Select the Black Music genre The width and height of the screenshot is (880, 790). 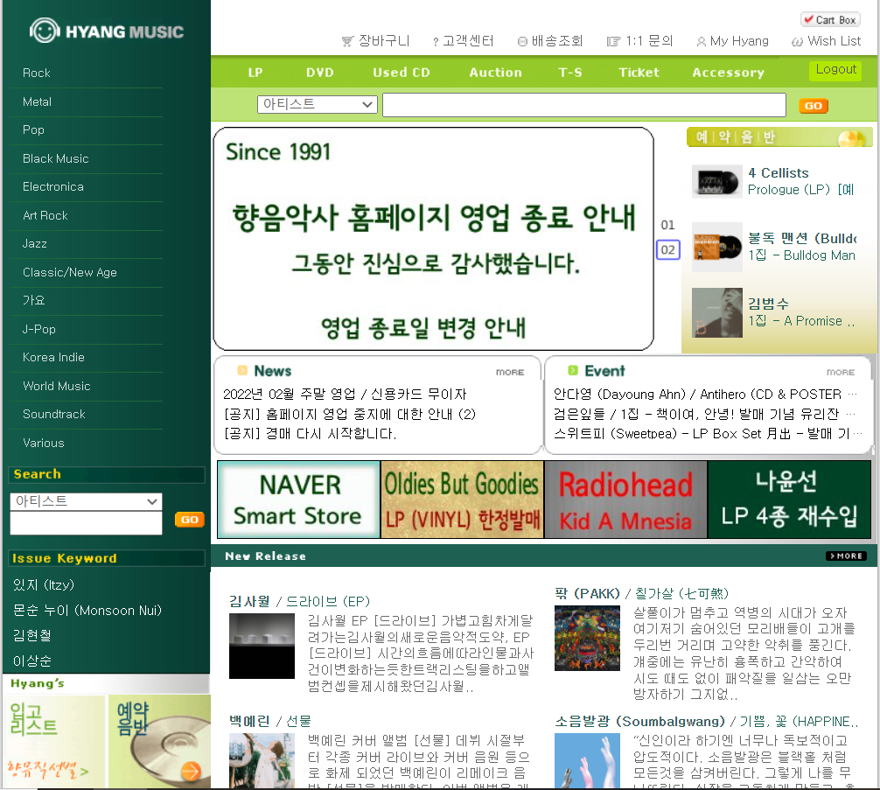tap(56, 159)
